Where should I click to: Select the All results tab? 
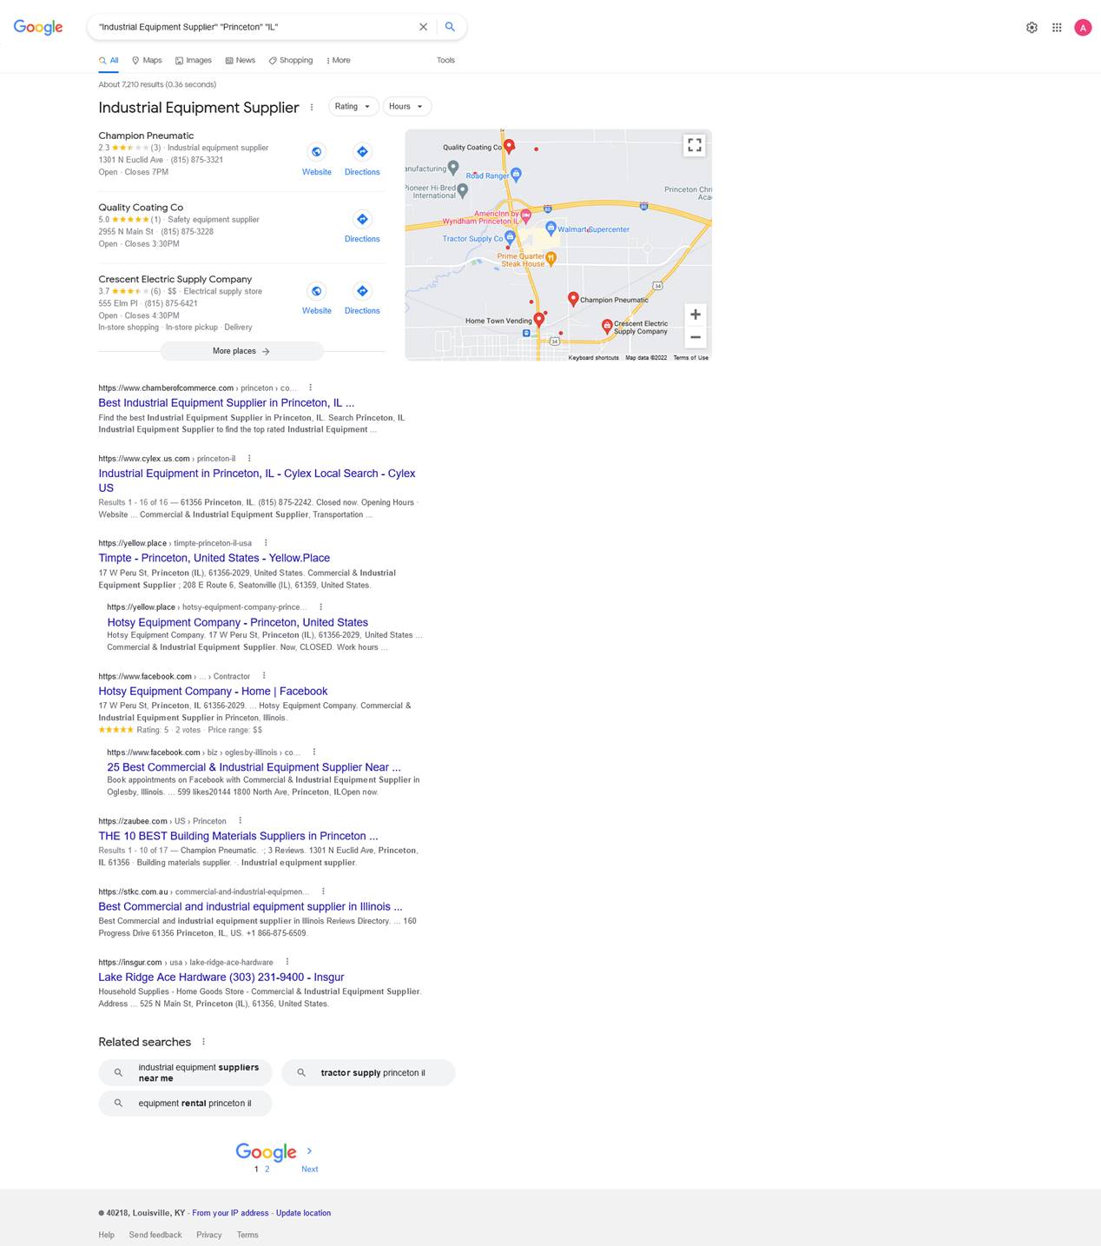coord(109,61)
